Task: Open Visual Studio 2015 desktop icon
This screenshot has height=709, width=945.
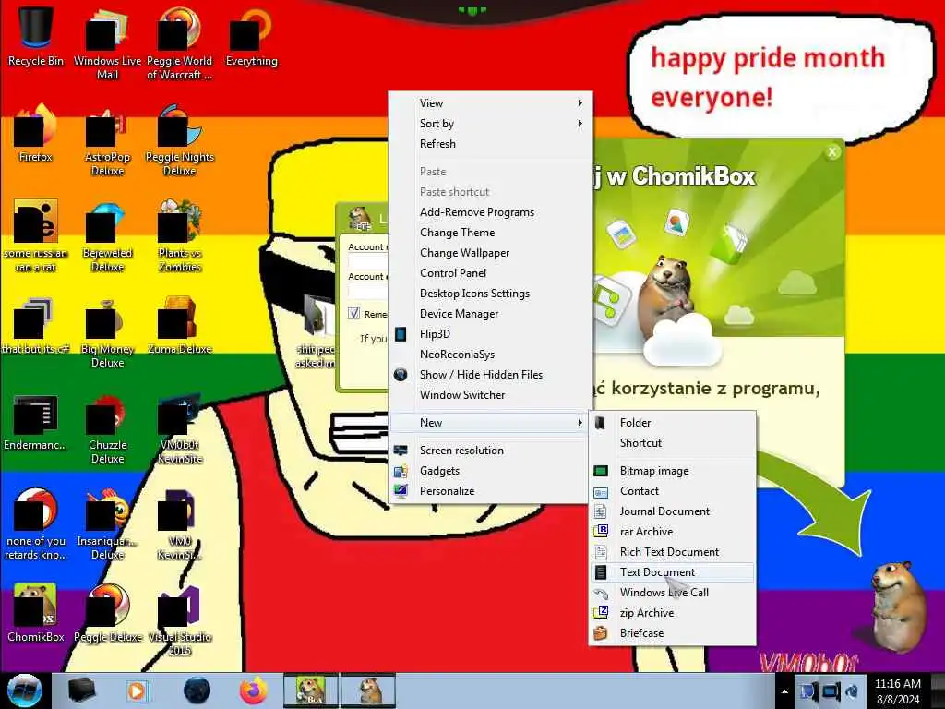Action: (x=179, y=619)
